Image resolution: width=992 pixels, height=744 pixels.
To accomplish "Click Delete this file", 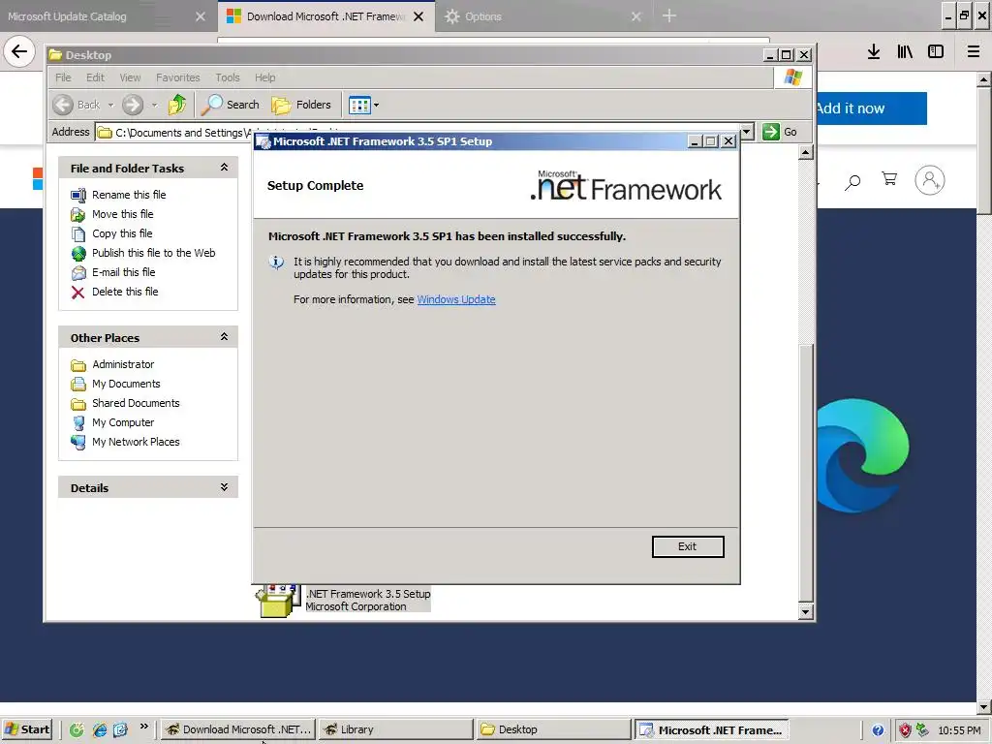I will [x=125, y=292].
